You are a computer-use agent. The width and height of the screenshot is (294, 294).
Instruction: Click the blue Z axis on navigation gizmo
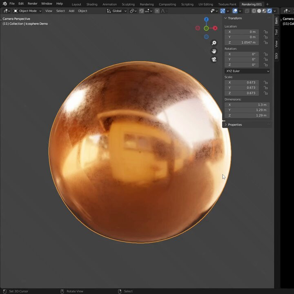[206, 19]
